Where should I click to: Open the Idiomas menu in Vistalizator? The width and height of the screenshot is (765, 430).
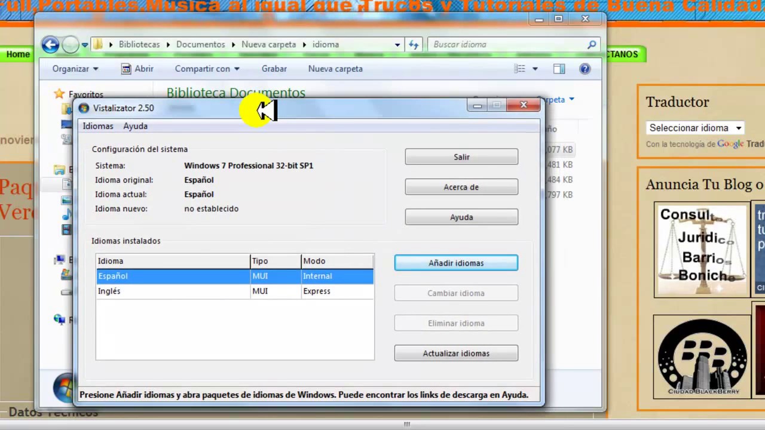point(98,126)
